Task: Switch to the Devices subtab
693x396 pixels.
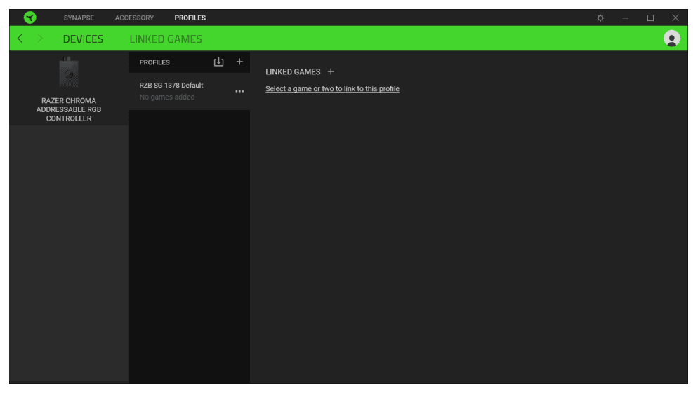Action: [x=83, y=39]
